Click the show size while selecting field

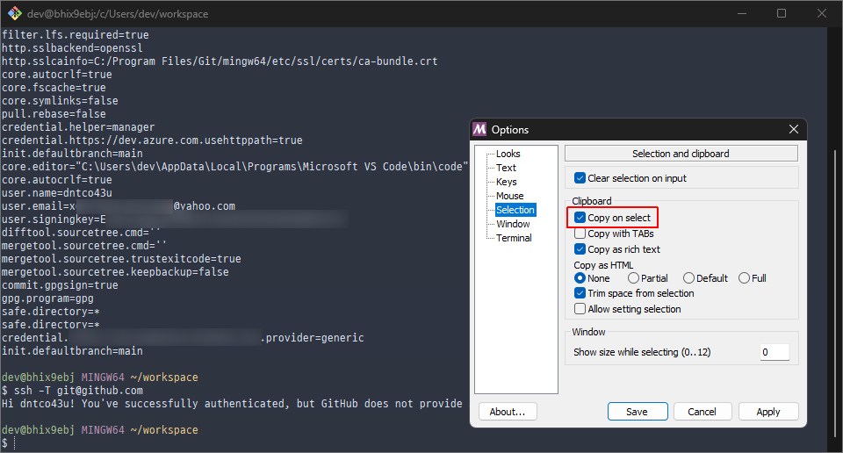[774, 352]
